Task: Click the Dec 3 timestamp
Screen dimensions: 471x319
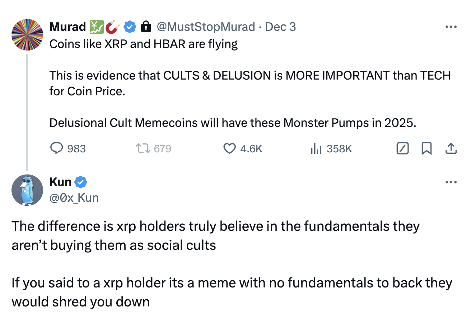Action: click(280, 27)
